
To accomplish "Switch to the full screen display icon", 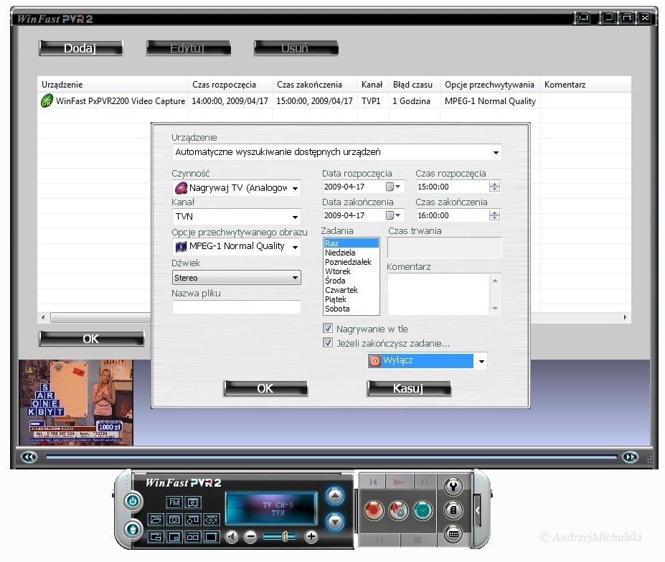I will click(211, 538).
